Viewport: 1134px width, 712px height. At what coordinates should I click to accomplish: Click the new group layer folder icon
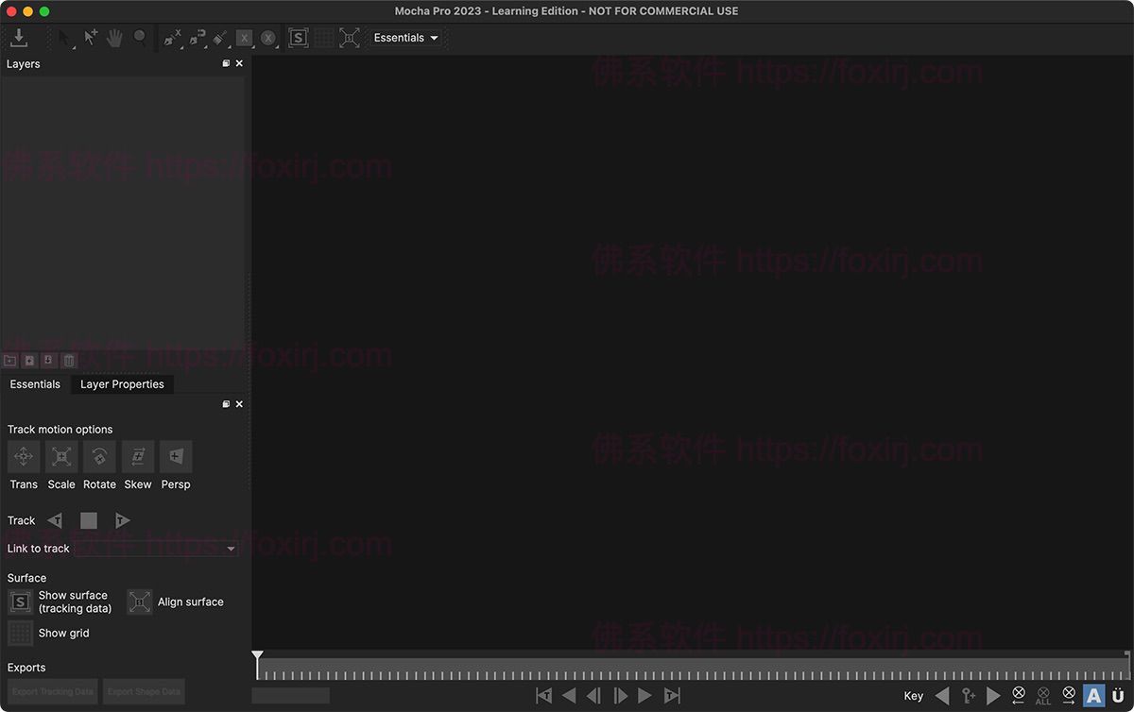point(9,360)
